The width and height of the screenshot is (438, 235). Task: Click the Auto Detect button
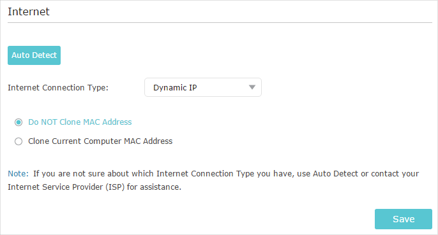click(34, 55)
